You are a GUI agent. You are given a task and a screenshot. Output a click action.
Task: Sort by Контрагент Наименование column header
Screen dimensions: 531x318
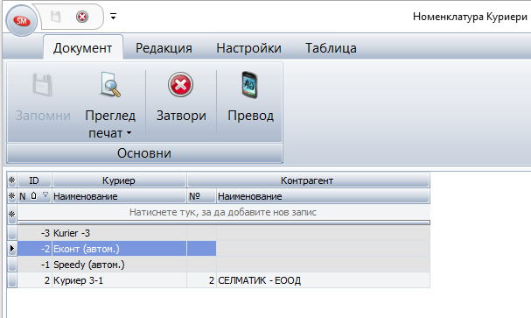323,196
